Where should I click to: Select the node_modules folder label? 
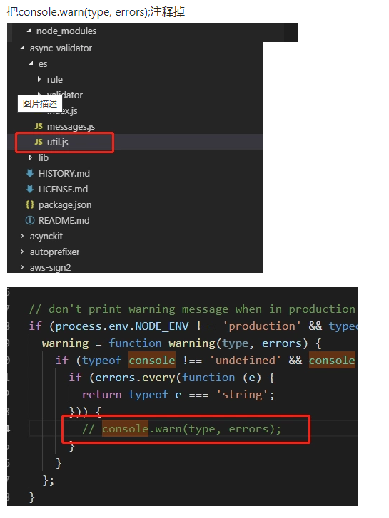pyautogui.click(x=66, y=31)
